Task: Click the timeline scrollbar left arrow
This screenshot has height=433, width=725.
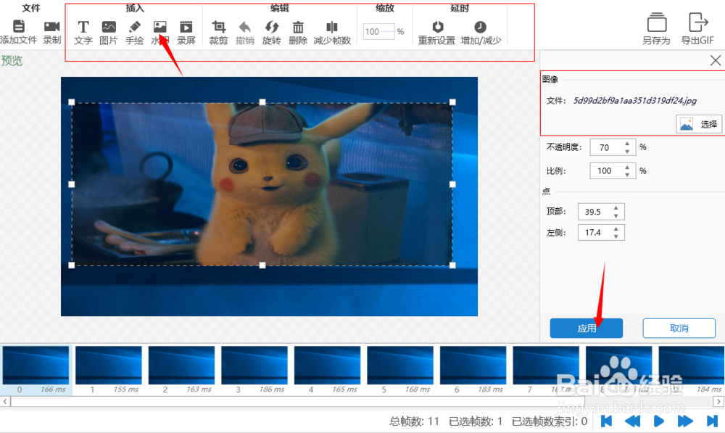Action: click(x=5, y=401)
